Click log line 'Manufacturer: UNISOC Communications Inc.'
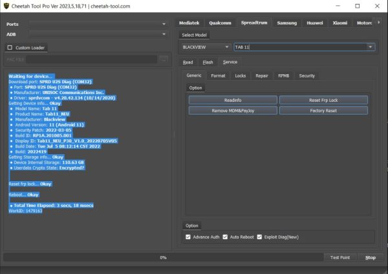This screenshot has width=388, height=274. point(57,92)
